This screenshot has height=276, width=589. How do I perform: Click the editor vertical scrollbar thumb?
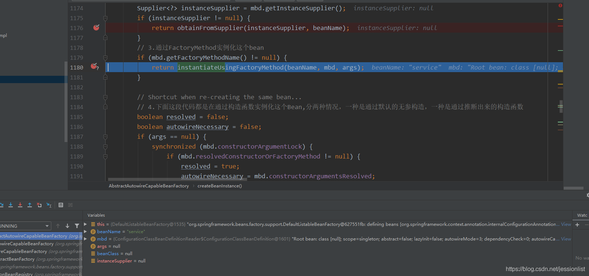tap(561, 106)
